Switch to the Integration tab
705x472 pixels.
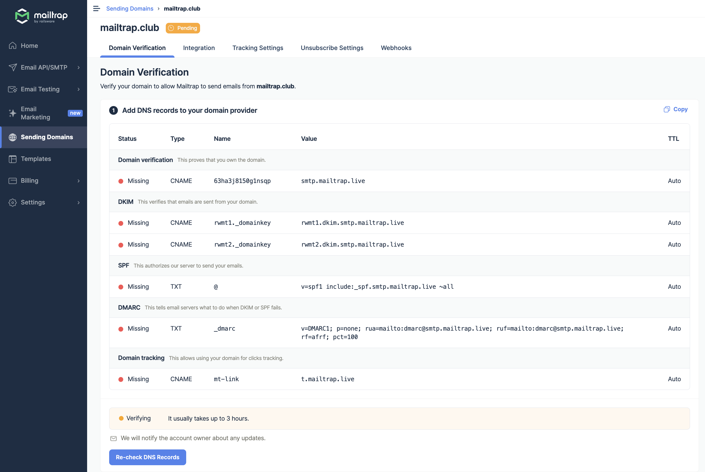[x=199, y=48]
